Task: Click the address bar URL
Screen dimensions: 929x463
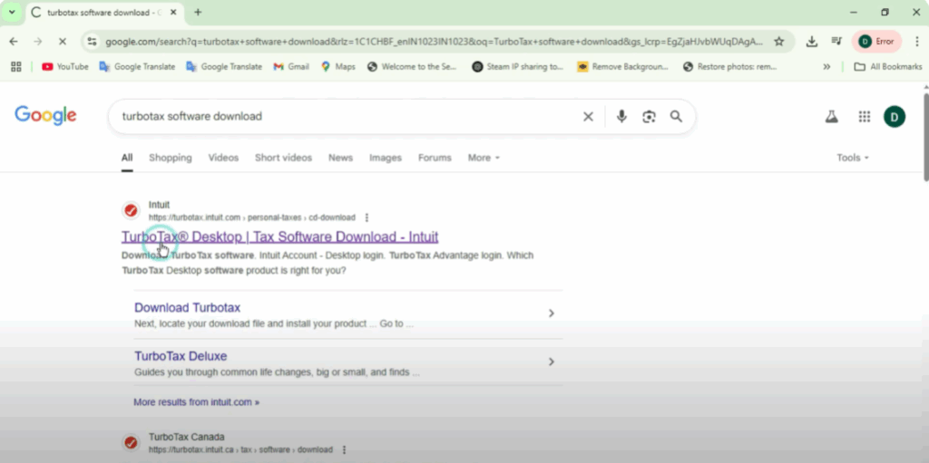Action: 435,42
